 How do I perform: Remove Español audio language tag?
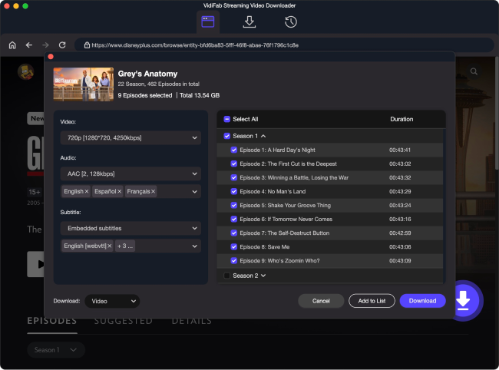[x=119, y=191]
